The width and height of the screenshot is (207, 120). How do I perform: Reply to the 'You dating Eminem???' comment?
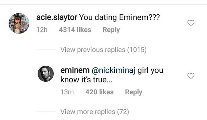(x=111, y=30)
